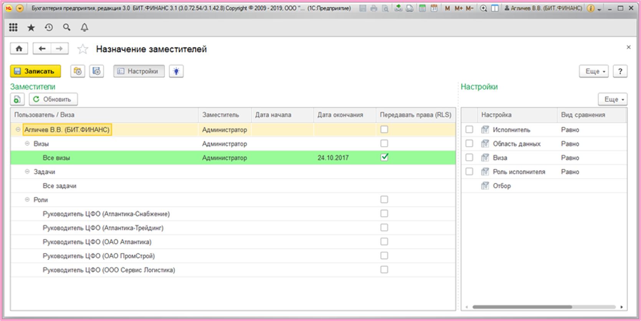Click the save-settings diskette icon
This screenshot has width=641, height=321.
pos(97,71)
